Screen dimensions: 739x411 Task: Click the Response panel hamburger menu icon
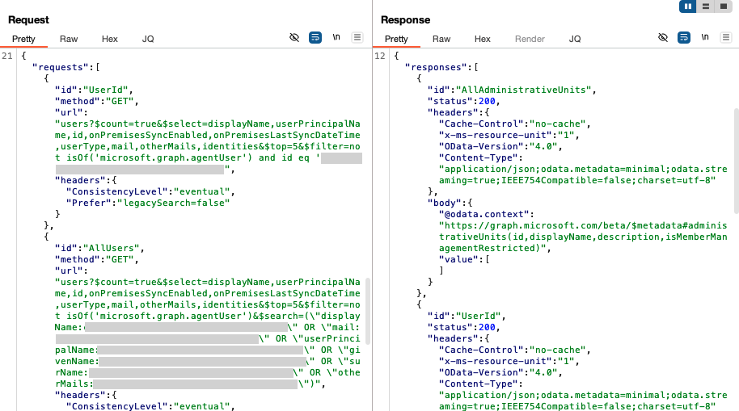726,38
